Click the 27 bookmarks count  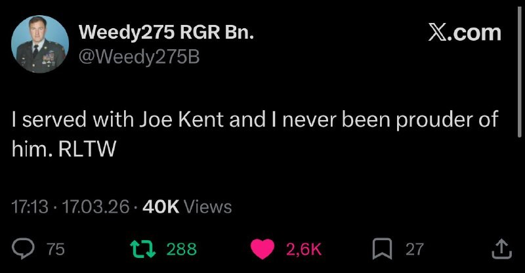pyautogui.click(x=414, y=249)
